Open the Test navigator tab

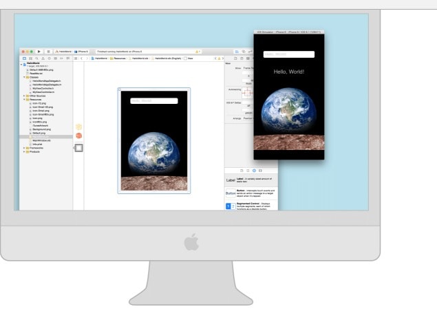(x=49, y=58)
